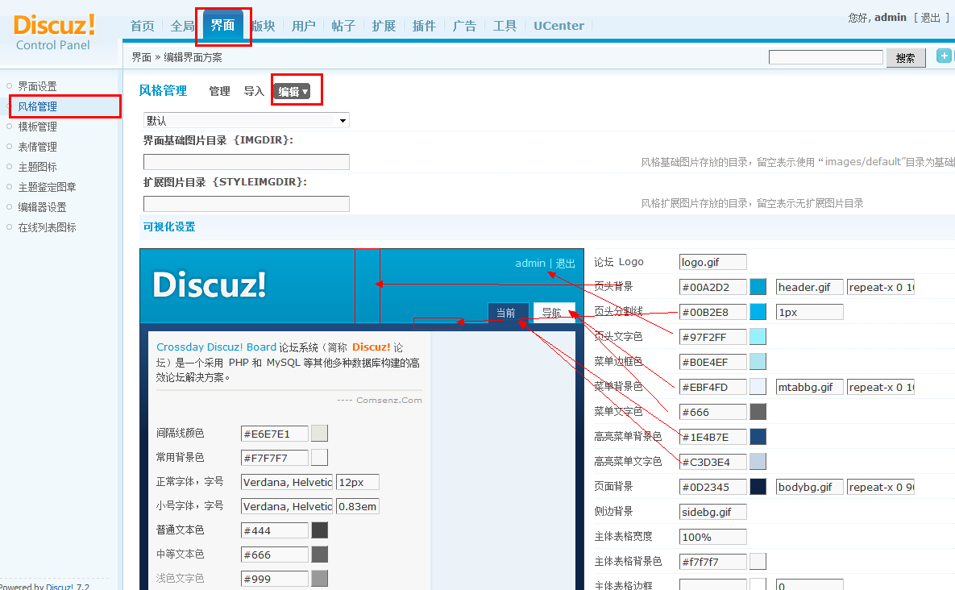
Task: Open the 编辑 dropdown sub-tab
Action: click(x=293, y=91)
